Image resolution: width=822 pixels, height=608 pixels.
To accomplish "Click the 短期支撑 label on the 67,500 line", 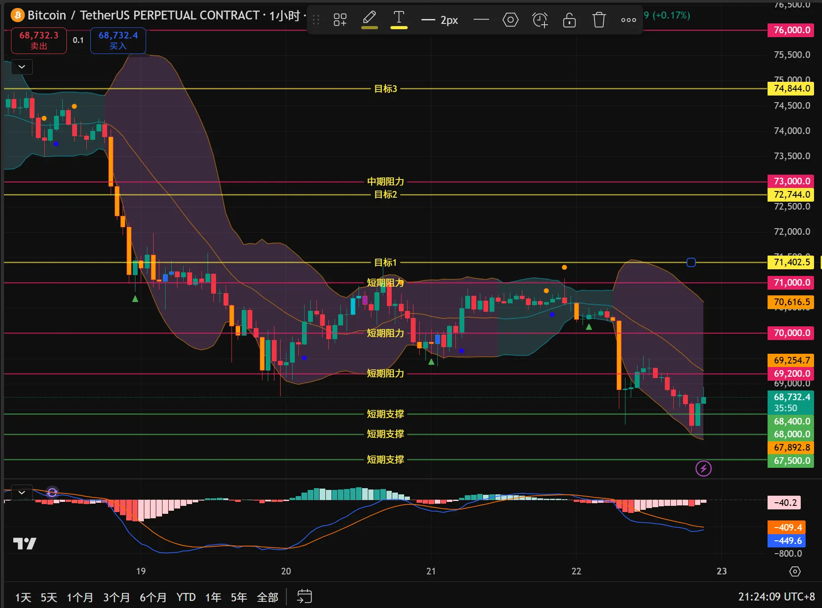I will click(x=386, y=460).
